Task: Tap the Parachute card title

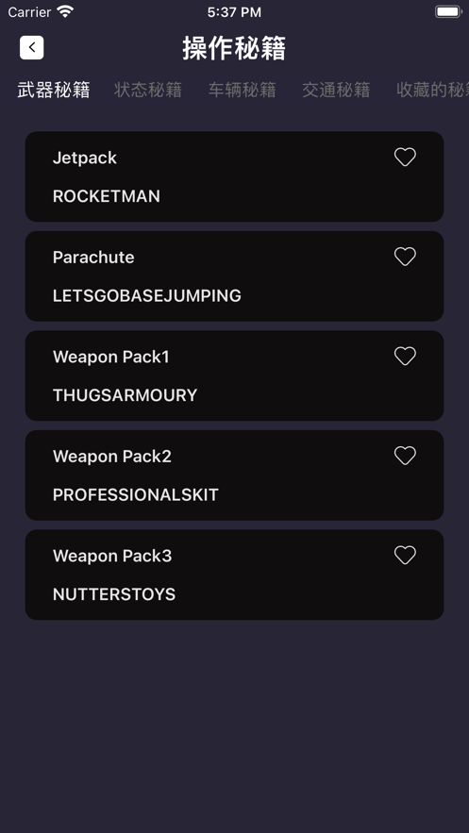Action: click(93, 258)
